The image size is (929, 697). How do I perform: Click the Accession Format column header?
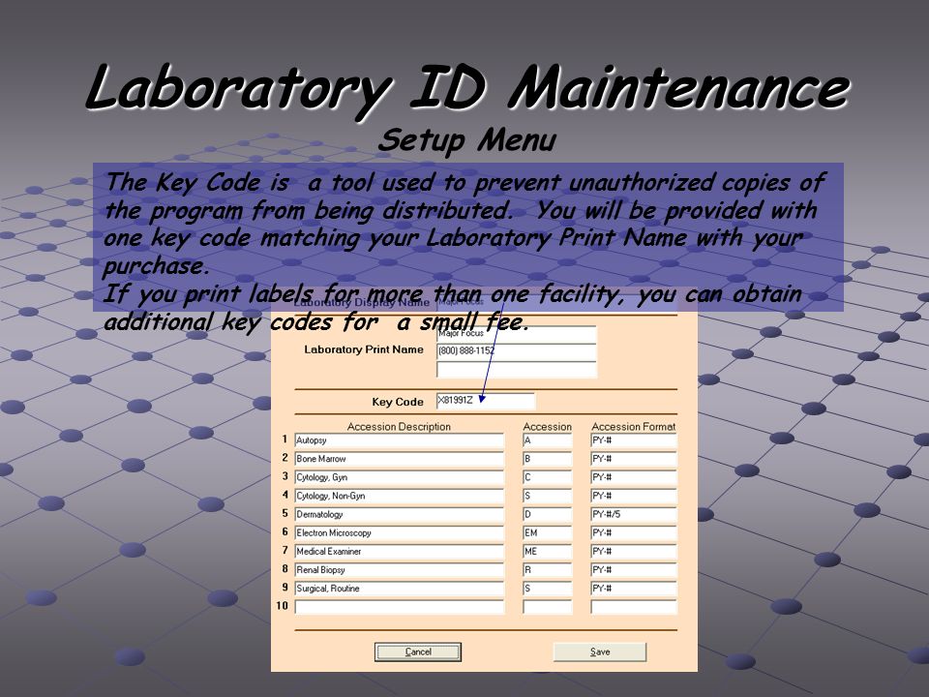coord(633,427)
